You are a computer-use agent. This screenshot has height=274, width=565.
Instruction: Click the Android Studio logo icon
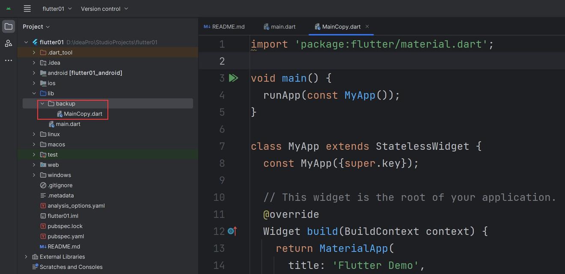(9, 9)
